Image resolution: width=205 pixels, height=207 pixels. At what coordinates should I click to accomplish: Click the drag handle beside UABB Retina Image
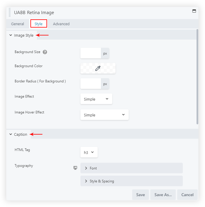point(10,13)
